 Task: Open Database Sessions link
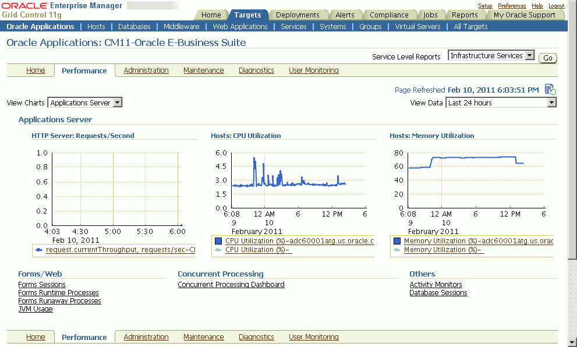(x=438, y=292)
